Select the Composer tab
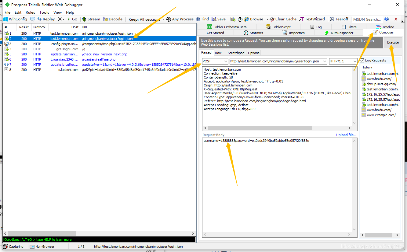 pyautogui.click(x=383, y=32)
